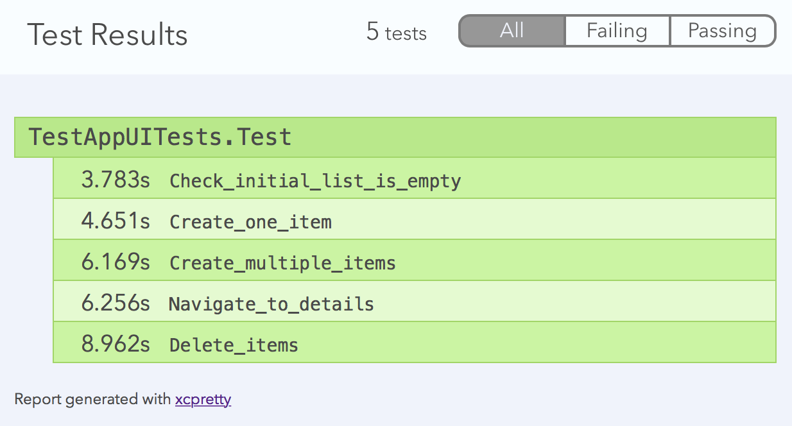
Task: Select the Create_one_item test name
Action: (x=250, y=222)
